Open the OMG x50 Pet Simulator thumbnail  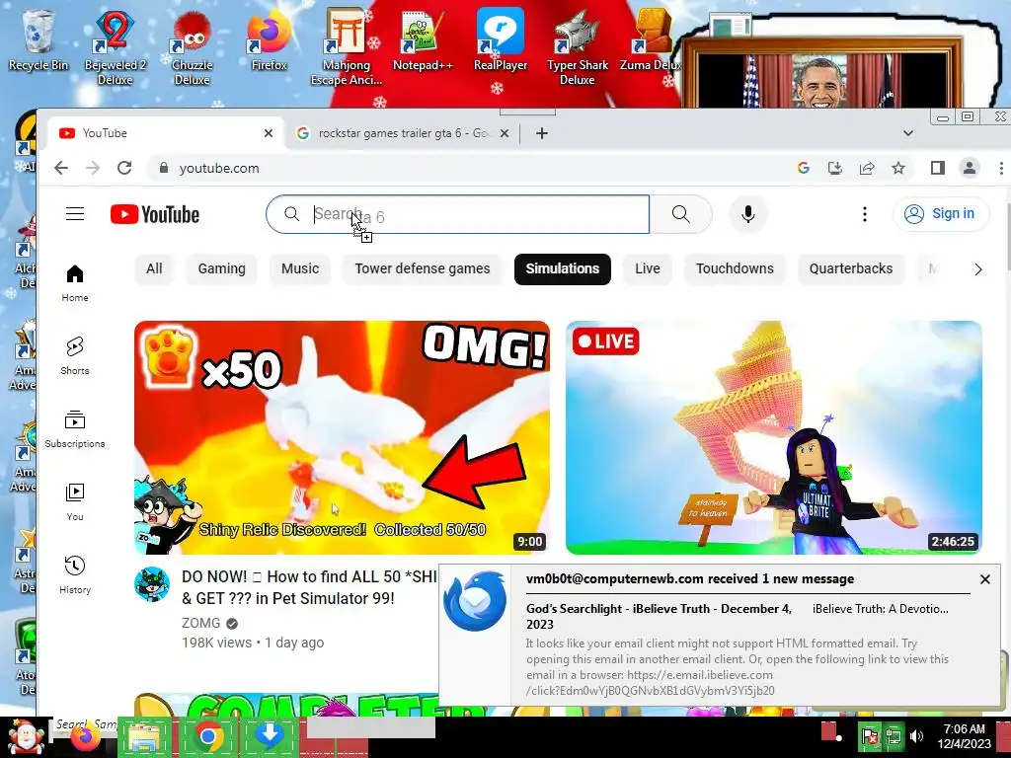342,437
